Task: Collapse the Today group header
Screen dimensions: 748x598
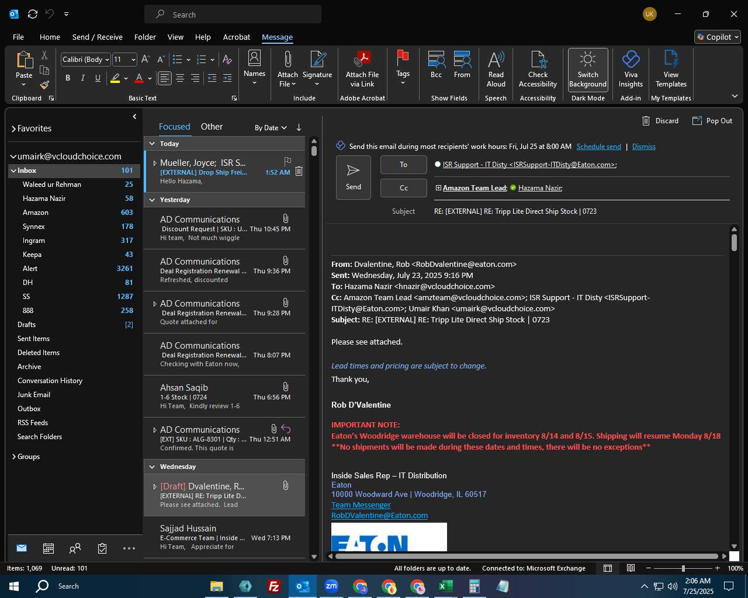Action: [x=152, y=144]
